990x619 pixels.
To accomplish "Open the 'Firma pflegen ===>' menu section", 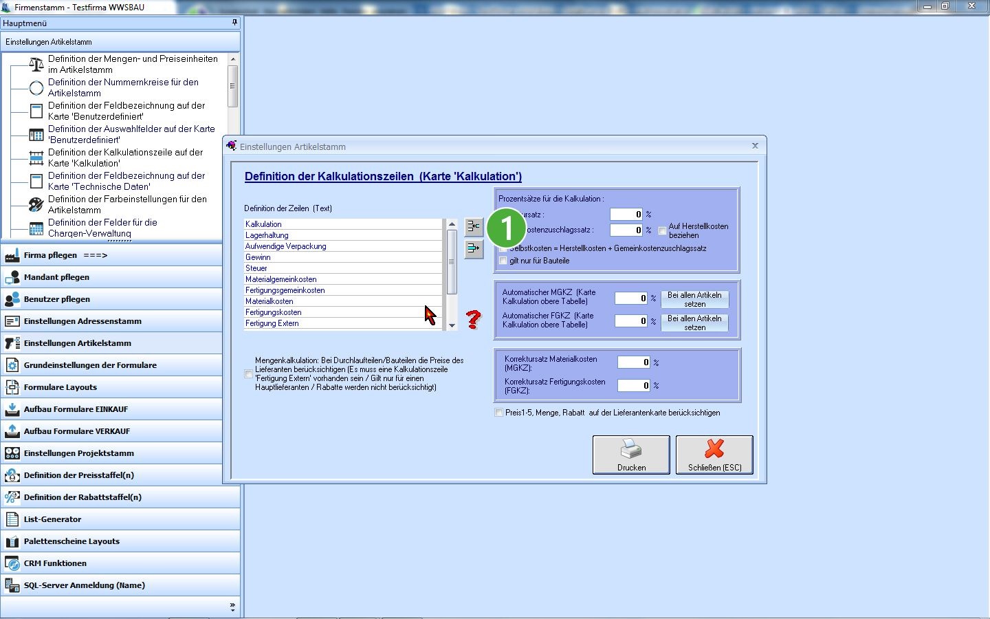I will coord(120,255).
